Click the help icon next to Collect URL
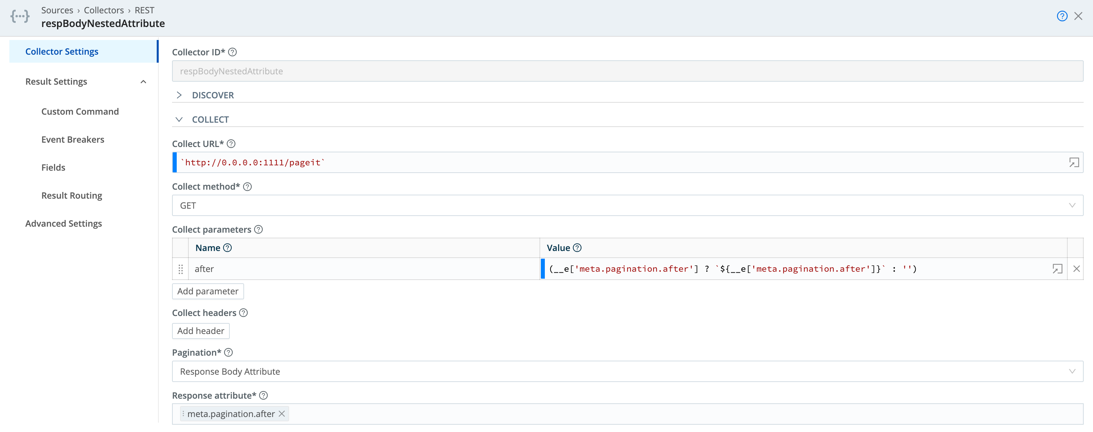Image resolution: width=1093 pixels, height=432 pixels. pos(231,144)
